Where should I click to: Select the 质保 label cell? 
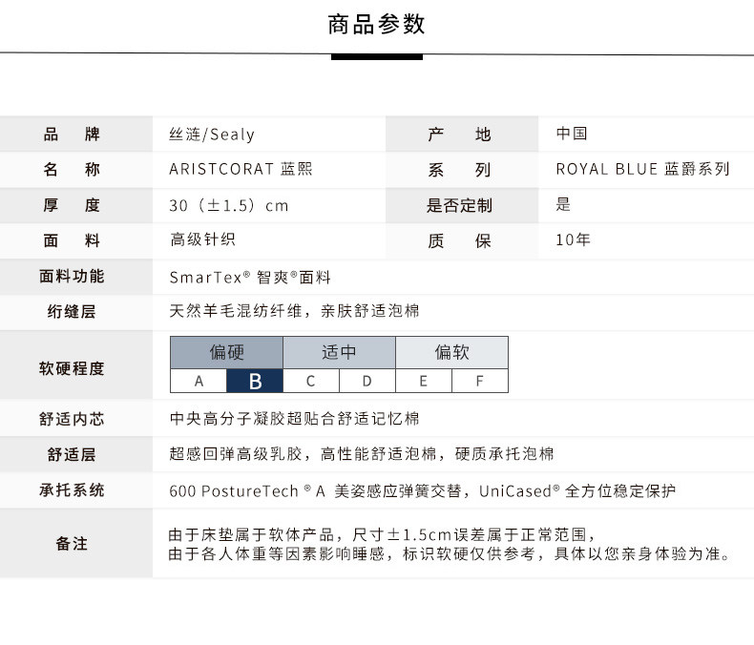(x=462, y=240)
